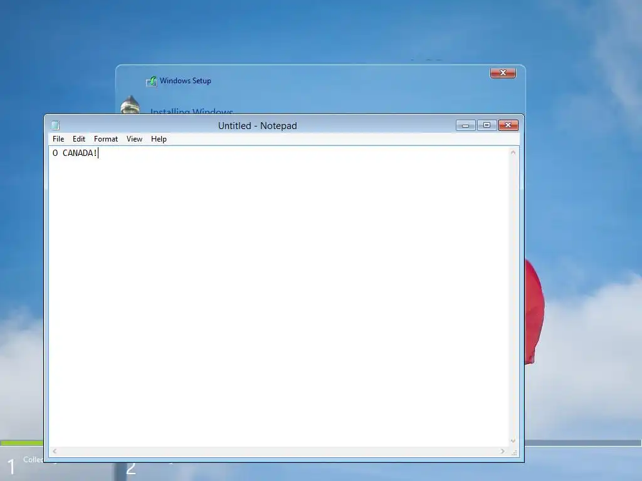This screenshot has height=481, width=642.
Task: Open the File menu in Notepad
Action: [58, 139]
